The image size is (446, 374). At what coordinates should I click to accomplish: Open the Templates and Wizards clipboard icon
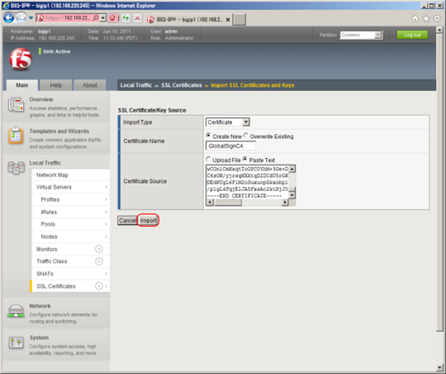coord(16,136)
